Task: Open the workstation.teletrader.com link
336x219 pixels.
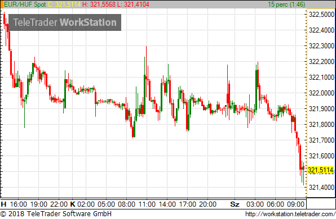Action: tap(290, 214)
